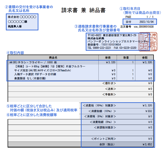Click the total amount ¥3,652

pos(147,144)
